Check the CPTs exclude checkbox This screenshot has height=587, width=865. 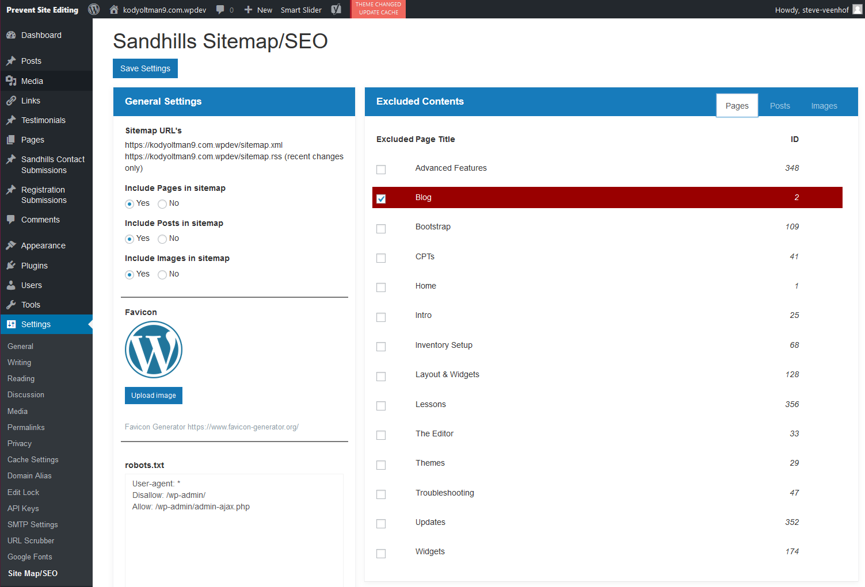pyautogui.click(x=381, y=258)
